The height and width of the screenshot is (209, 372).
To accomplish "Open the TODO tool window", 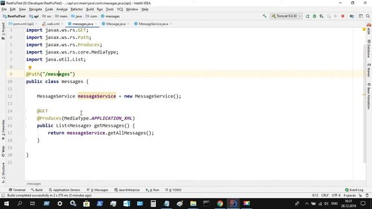I will (173, 190).
